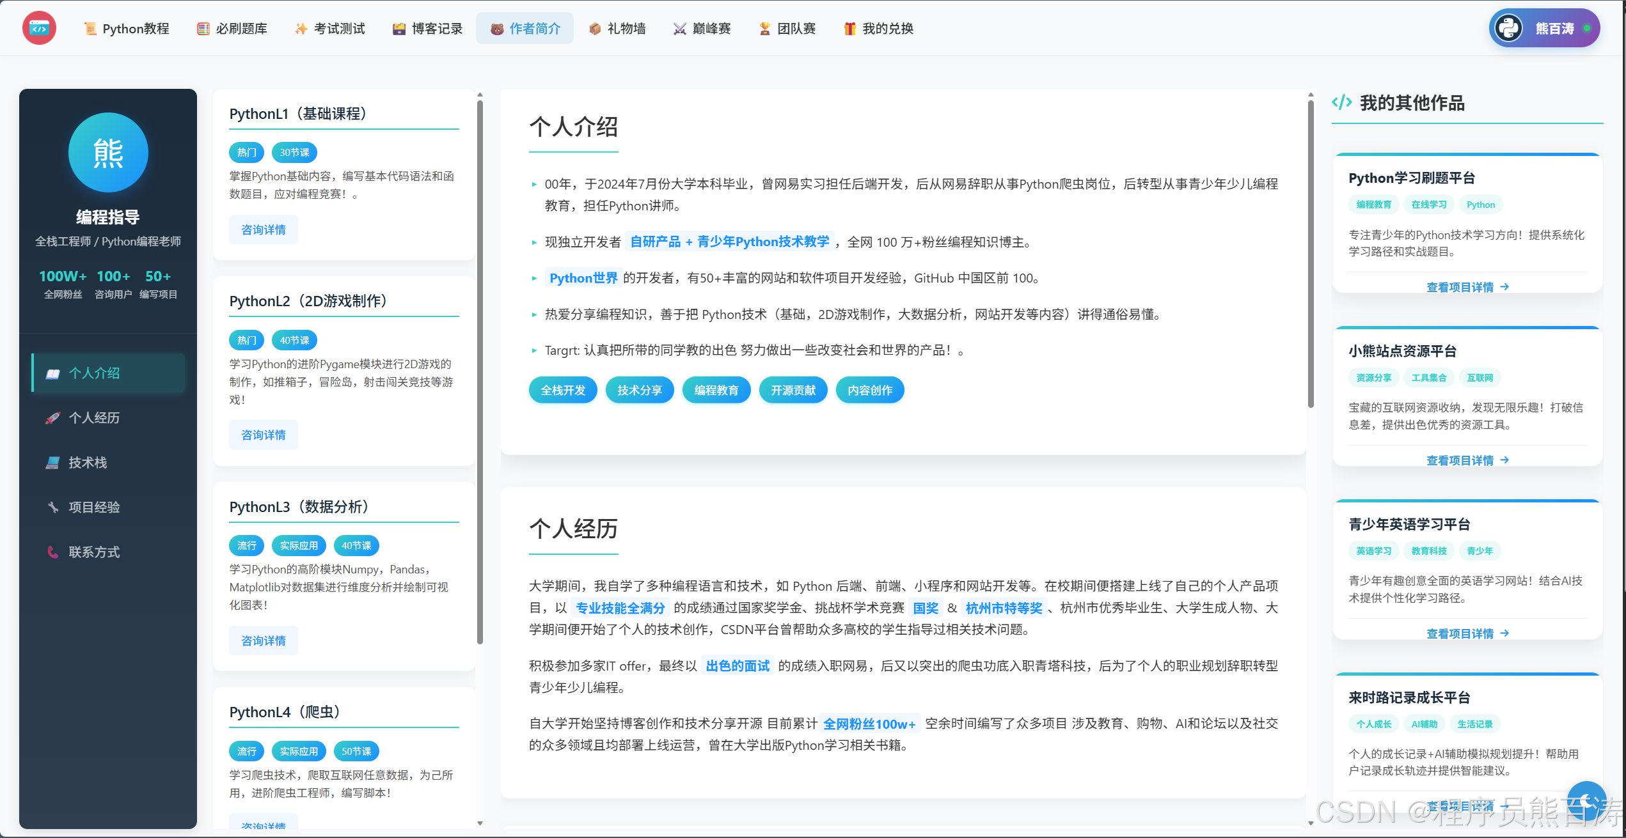Open 查看项目详情 for 青少年英语学习平台
This screenshot has width=1626, height=838.
coord(1467,633)
